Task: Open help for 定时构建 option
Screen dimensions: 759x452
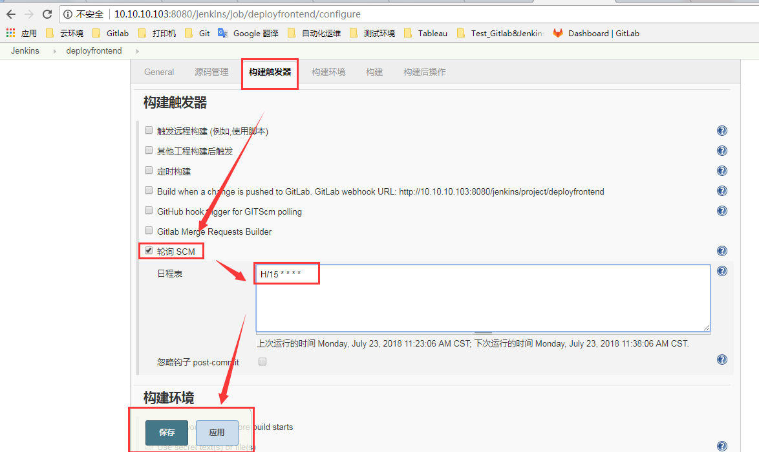Action: 722,171
